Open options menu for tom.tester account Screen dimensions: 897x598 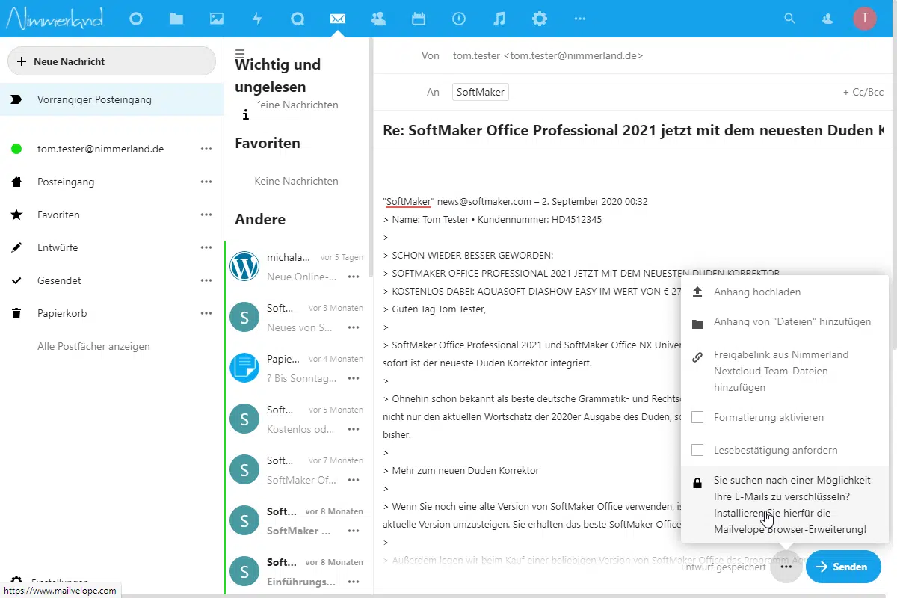(x=206, y=149)
